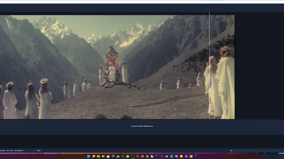
Task: Open WhatsApp from the taskbar
Action: click(x=128, y=156)
